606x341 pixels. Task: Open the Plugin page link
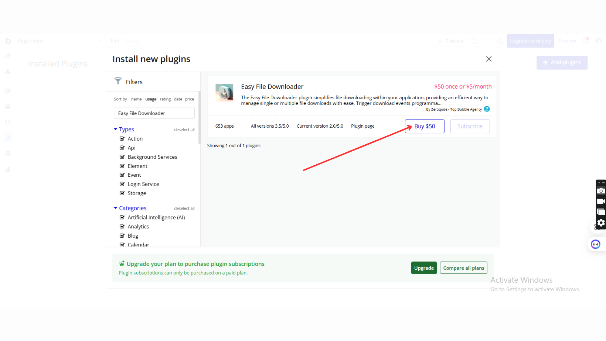[362, 126]
